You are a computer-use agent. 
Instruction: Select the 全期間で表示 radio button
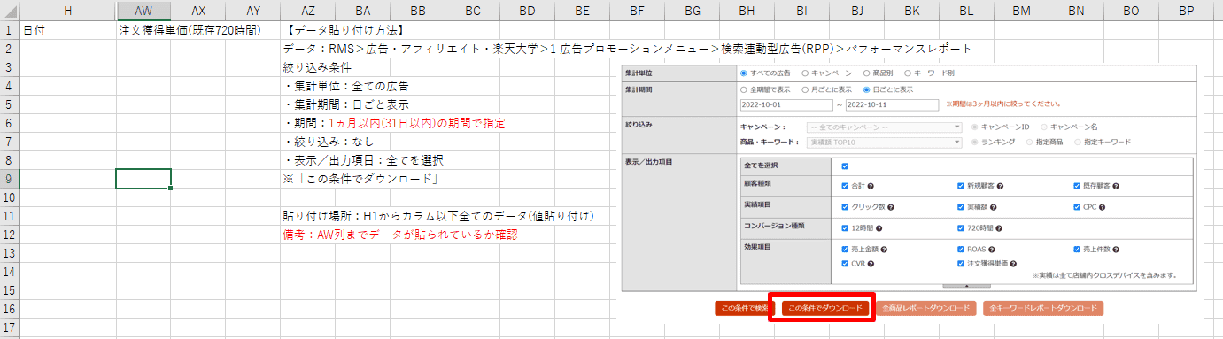pos(743,89)
